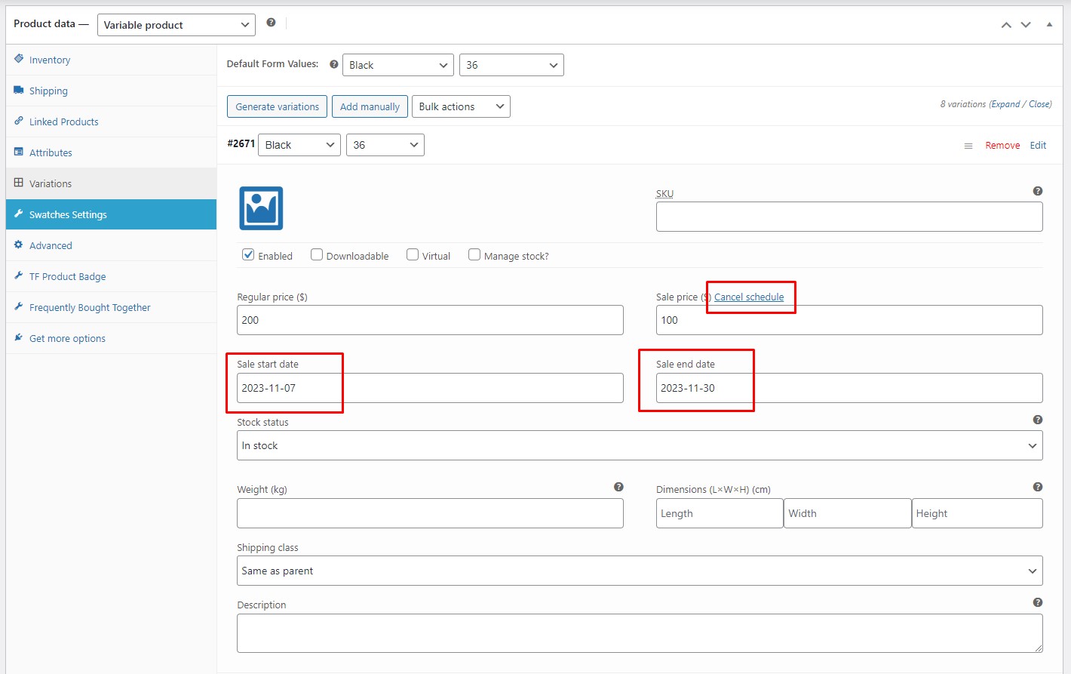
Task: Click the Variations grid icon
Action: (x=19, y=183)
